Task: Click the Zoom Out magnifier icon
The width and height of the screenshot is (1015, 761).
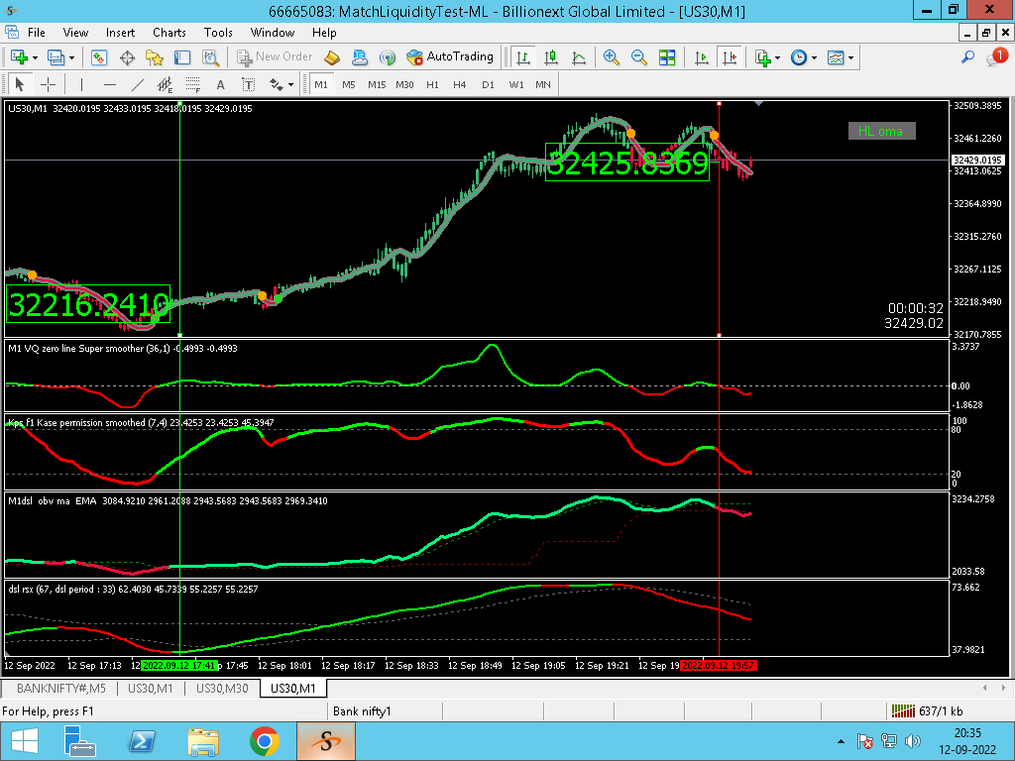Action: [x=639, y=56]
